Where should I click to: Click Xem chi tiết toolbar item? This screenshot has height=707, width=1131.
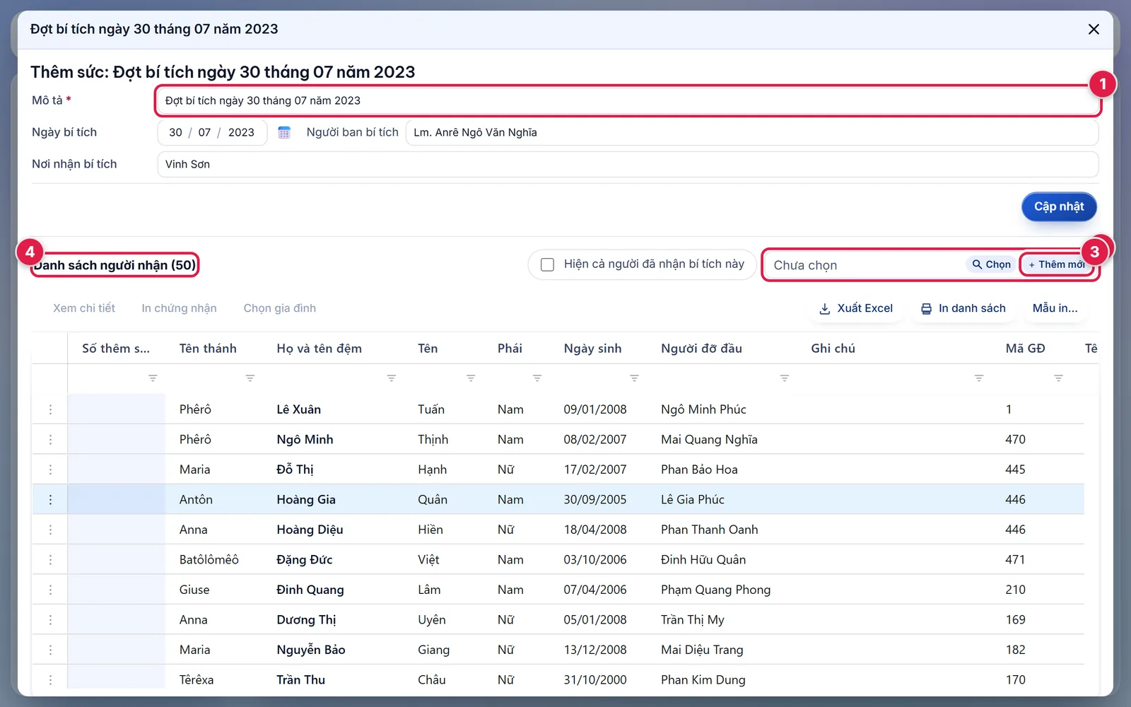click(x=84, y=308)
